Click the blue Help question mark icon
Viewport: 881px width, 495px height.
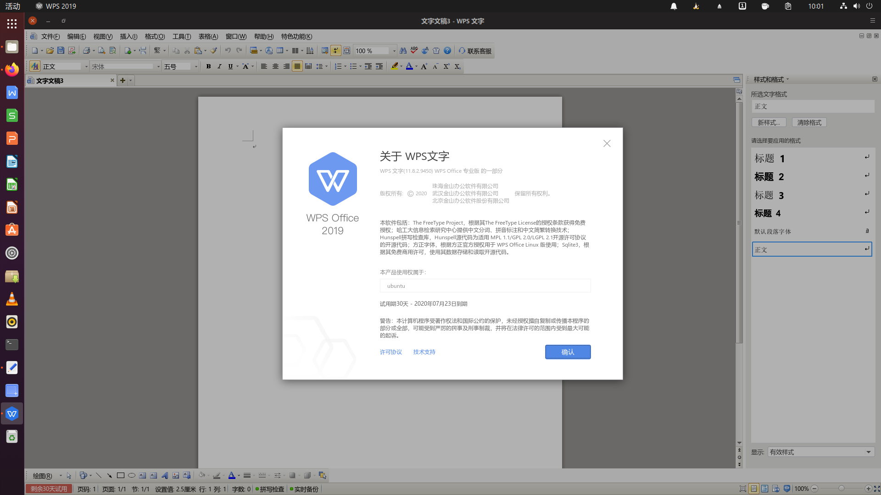(x=447, y=51)
